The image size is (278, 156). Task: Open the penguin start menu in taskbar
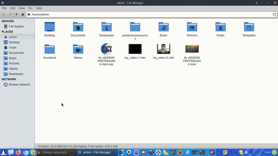coord(3,152)
